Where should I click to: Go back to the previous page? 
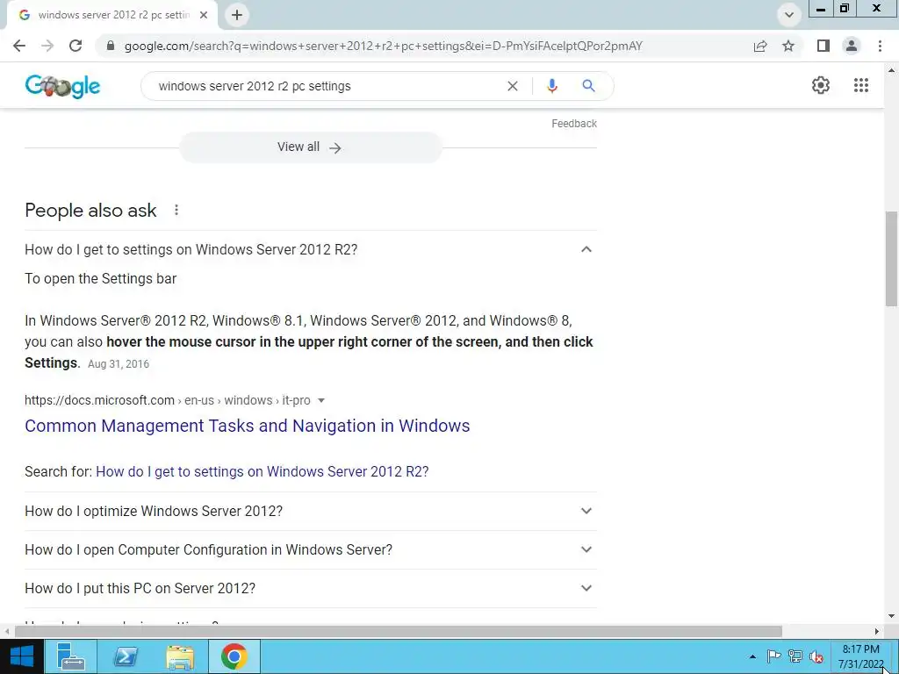point(19,46)
